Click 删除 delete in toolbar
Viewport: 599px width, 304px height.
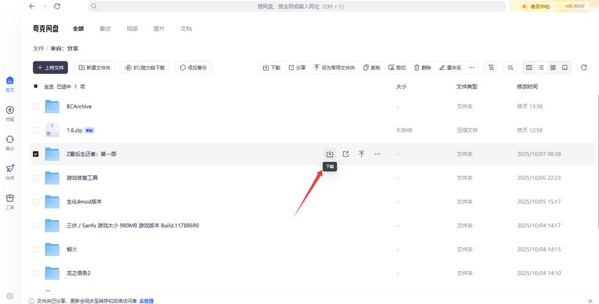coord(423,67)
